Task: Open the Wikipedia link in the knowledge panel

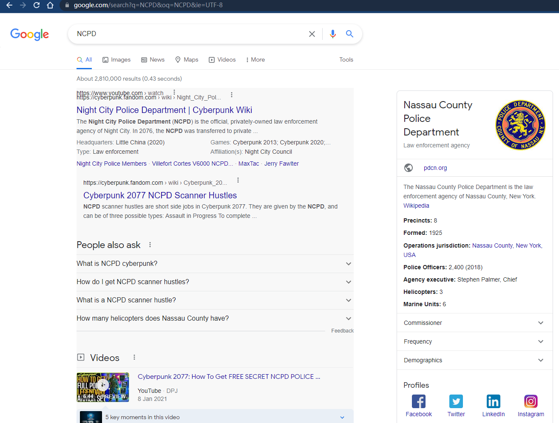Action: coord(416,206)
